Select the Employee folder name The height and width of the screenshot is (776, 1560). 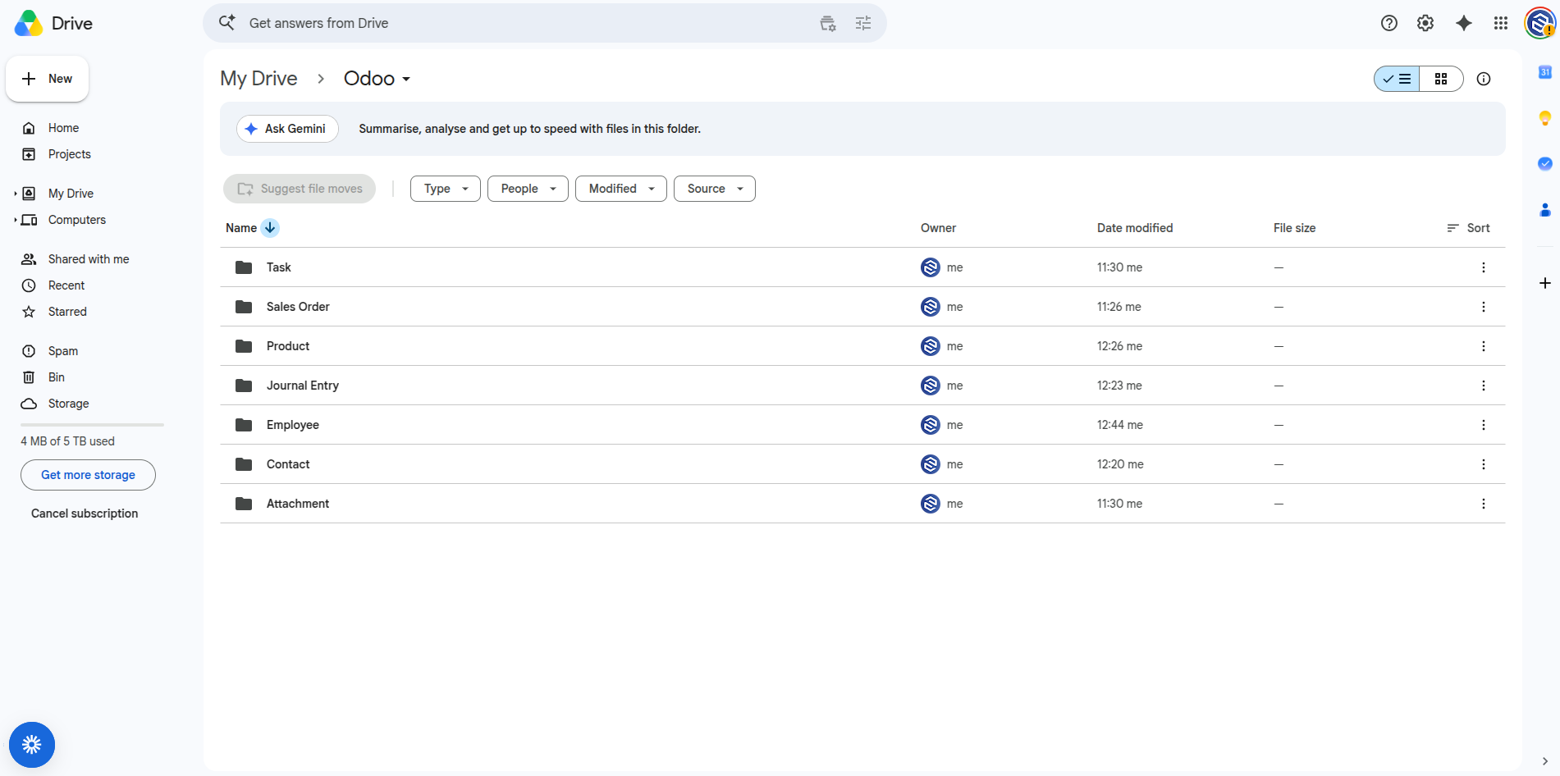(293, 425)
